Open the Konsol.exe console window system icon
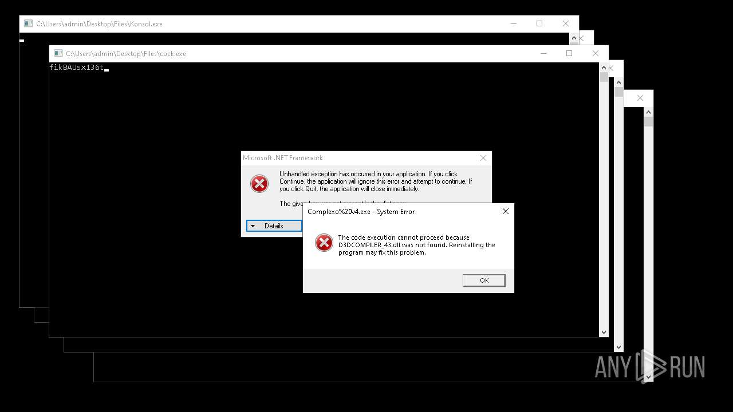The width and height of the screenshot is (733, 412). pyautogui.click(x=28, y=23)
